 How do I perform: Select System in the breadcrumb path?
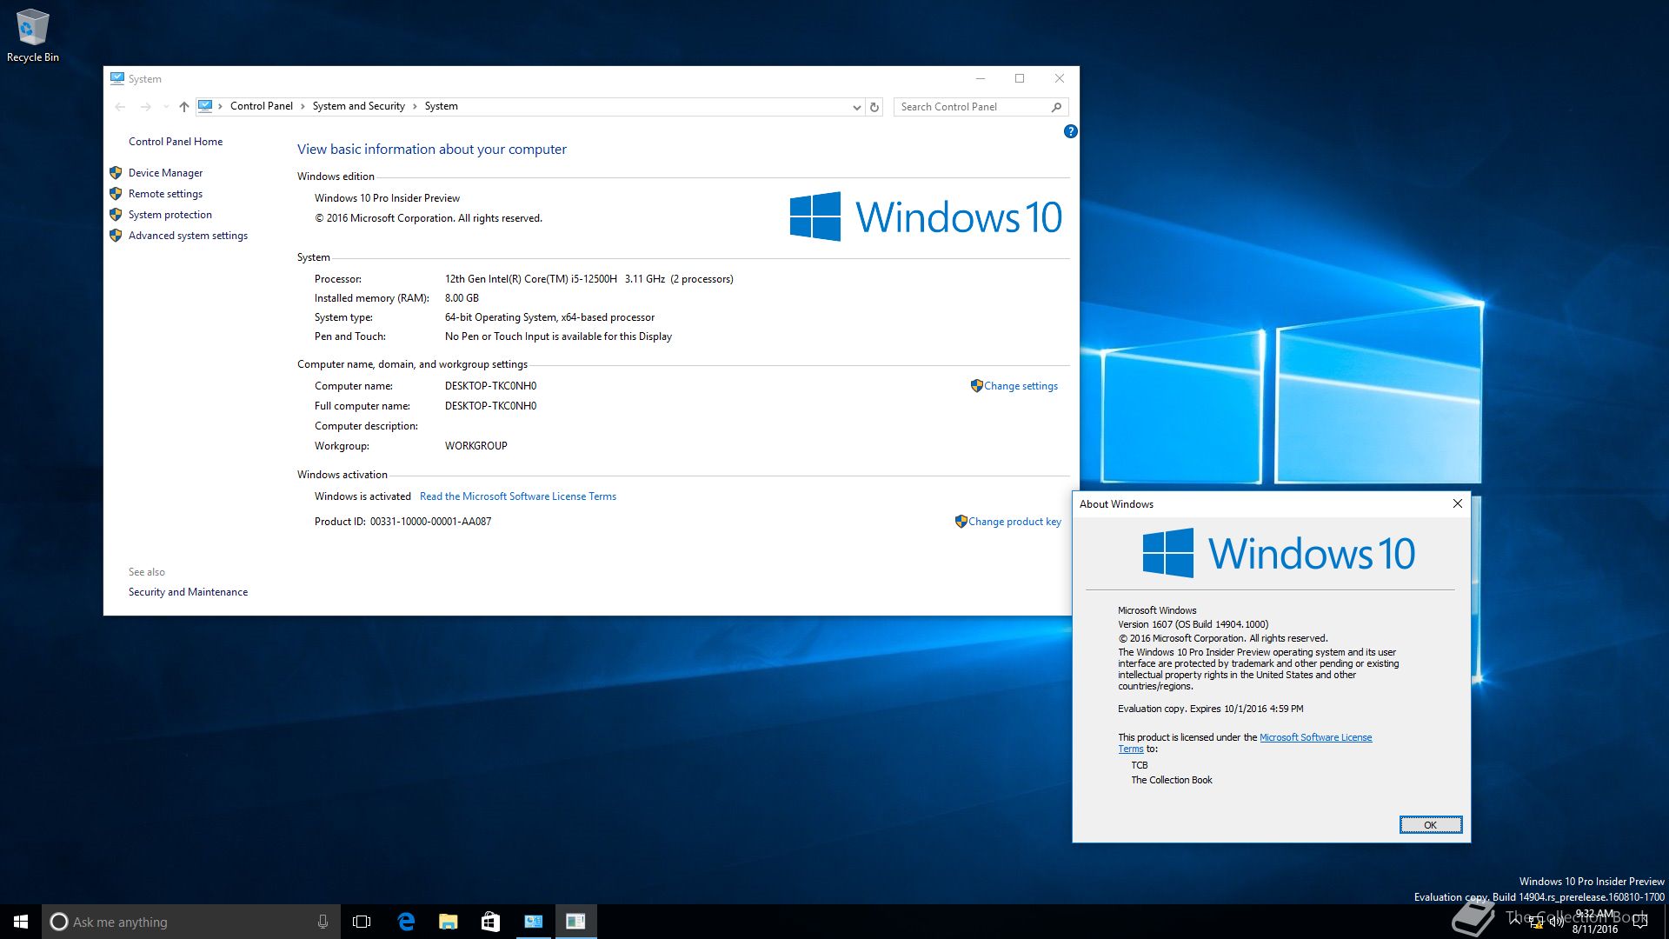pyautogui.click(x=441, y=106)
